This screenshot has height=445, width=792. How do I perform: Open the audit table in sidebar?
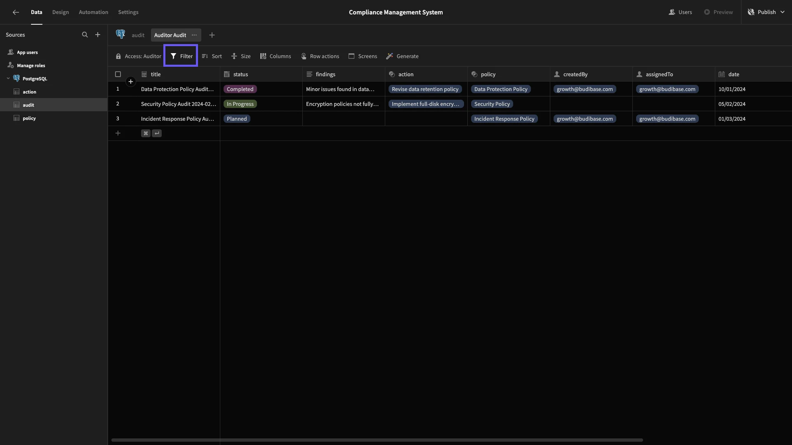click(x=54, y=105)
